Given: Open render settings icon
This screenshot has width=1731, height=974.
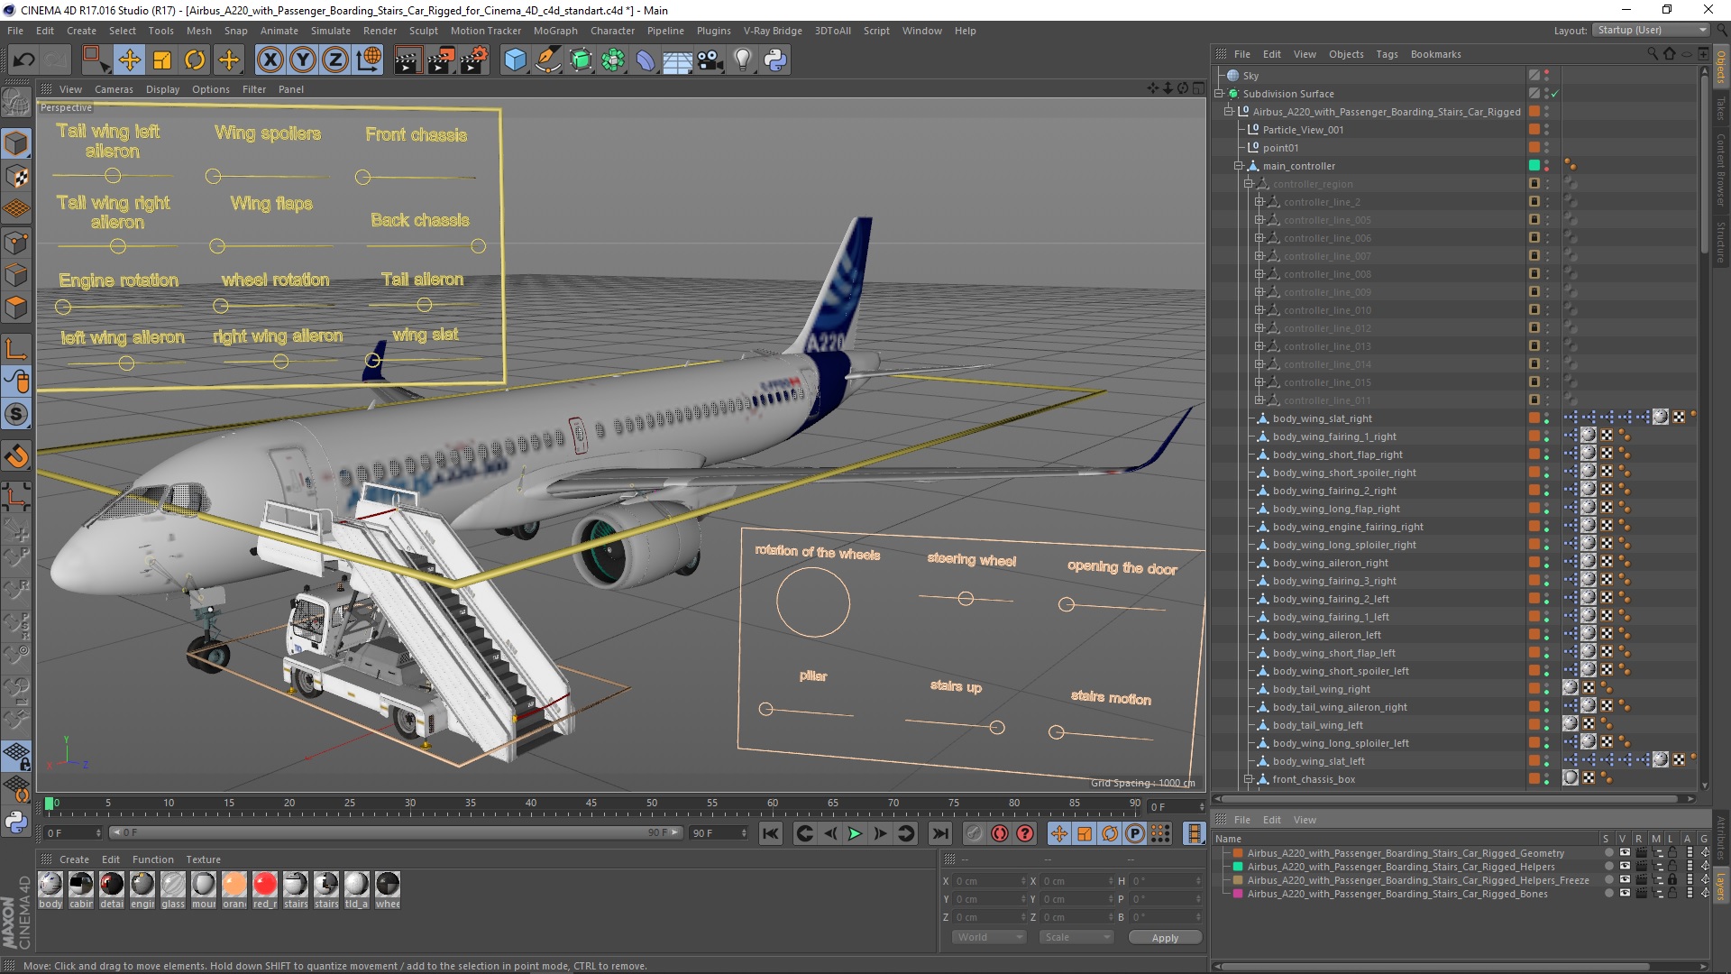Looking at the screenshot, I should coord(474,60).
